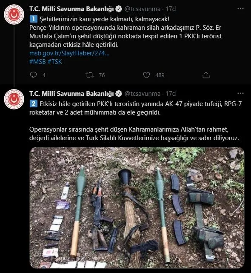Retweet the first tweet with 76 retweets

tap(89, 75)
